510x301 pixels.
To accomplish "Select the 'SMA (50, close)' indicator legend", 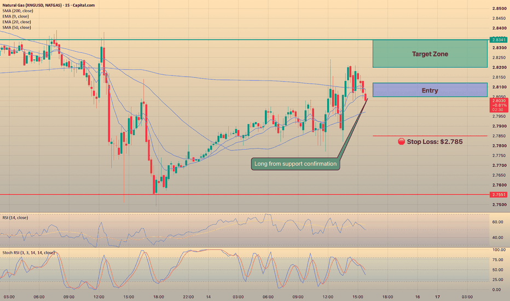I will point(16,27).
